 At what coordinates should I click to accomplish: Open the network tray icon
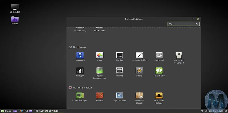tap(206, 111)
